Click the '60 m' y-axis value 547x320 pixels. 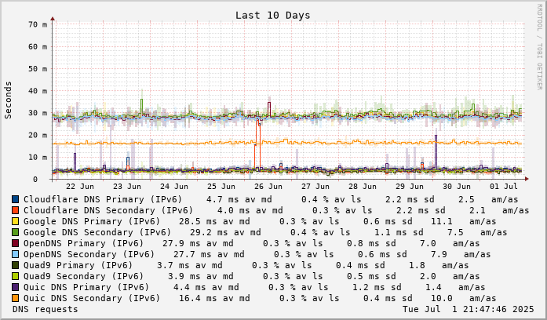coord(38,47)
